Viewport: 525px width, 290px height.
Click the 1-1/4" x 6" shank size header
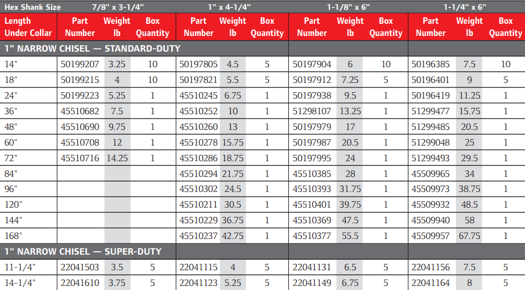pyautogui.click(x=465, y=7)
